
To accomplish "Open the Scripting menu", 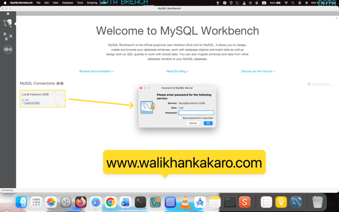I will [x=92, y=3].
